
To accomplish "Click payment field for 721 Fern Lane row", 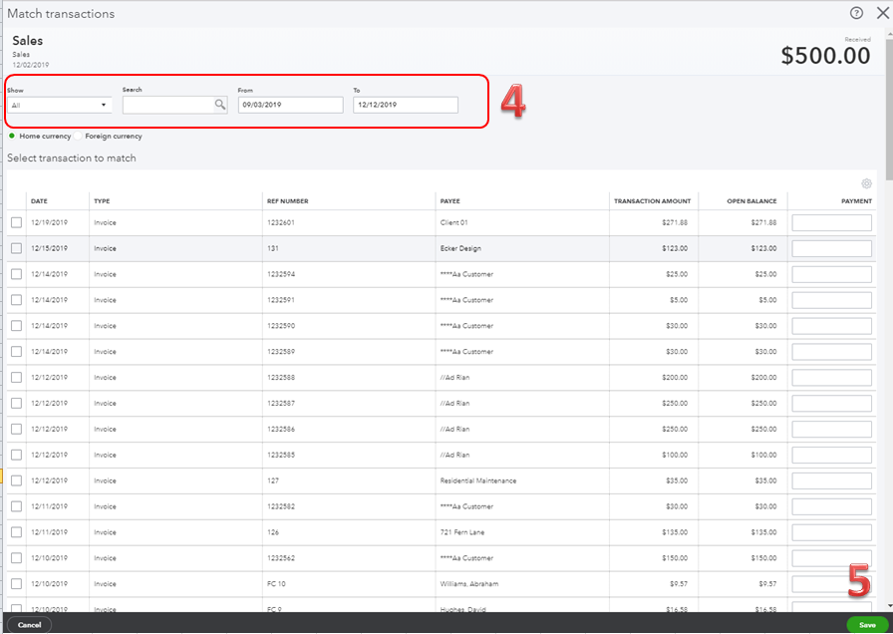I will [x=831, y=532].
